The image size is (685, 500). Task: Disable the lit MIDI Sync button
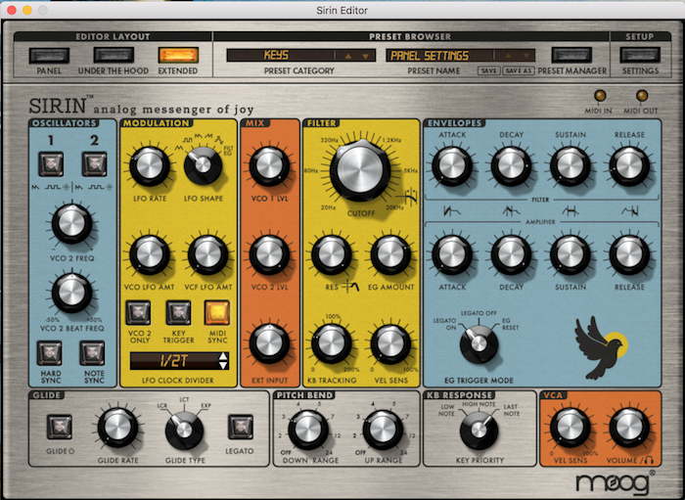point(217,312)
